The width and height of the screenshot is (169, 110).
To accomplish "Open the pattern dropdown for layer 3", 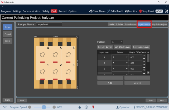I will point(120,69).
